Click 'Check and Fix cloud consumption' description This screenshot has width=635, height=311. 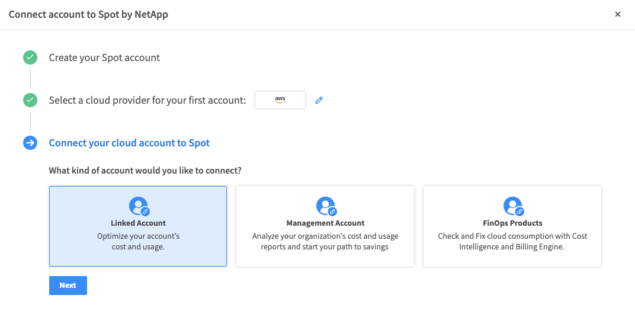(x=512, y=241)
